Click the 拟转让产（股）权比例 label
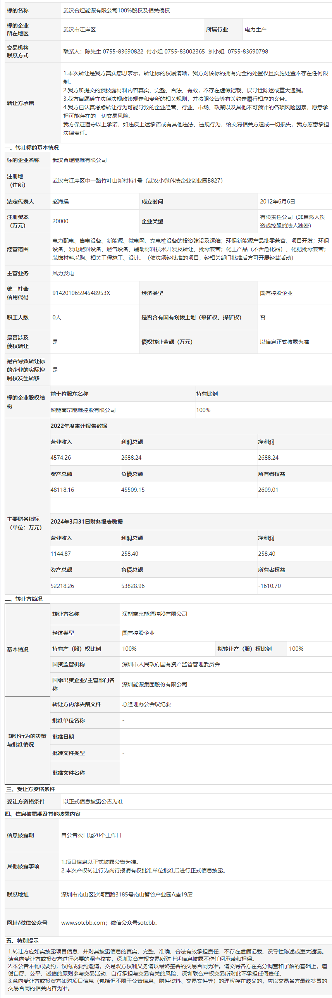 click(244, 649)
